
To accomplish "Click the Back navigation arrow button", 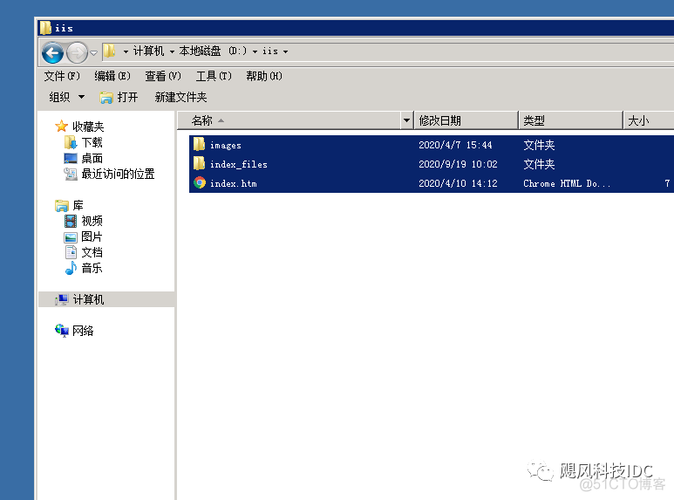I will coord(53,53).
